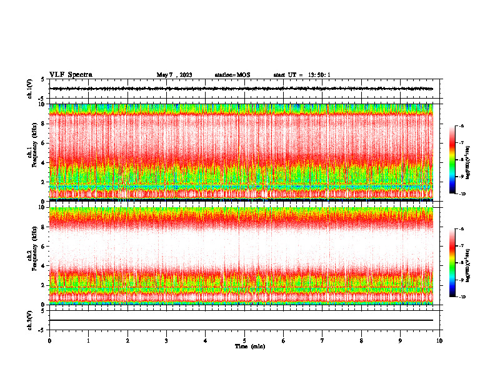Image resolution: width=495 pixels, height=382 pixels.
Task: Click the "Time (min)" axis label
Action: point(250,346)
